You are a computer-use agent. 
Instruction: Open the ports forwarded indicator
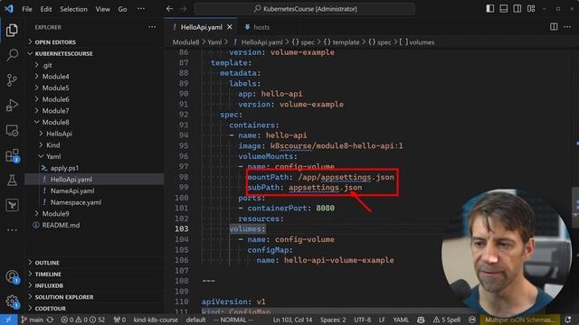pyautogui.click(x=119, y=320)
